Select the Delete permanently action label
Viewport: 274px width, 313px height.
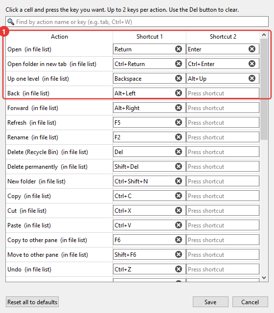point(47,166)
